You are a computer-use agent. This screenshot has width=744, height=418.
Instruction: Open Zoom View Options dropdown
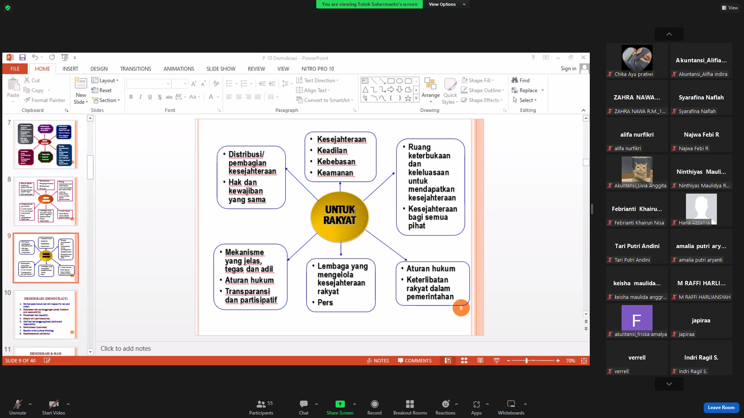pos(447,4)
